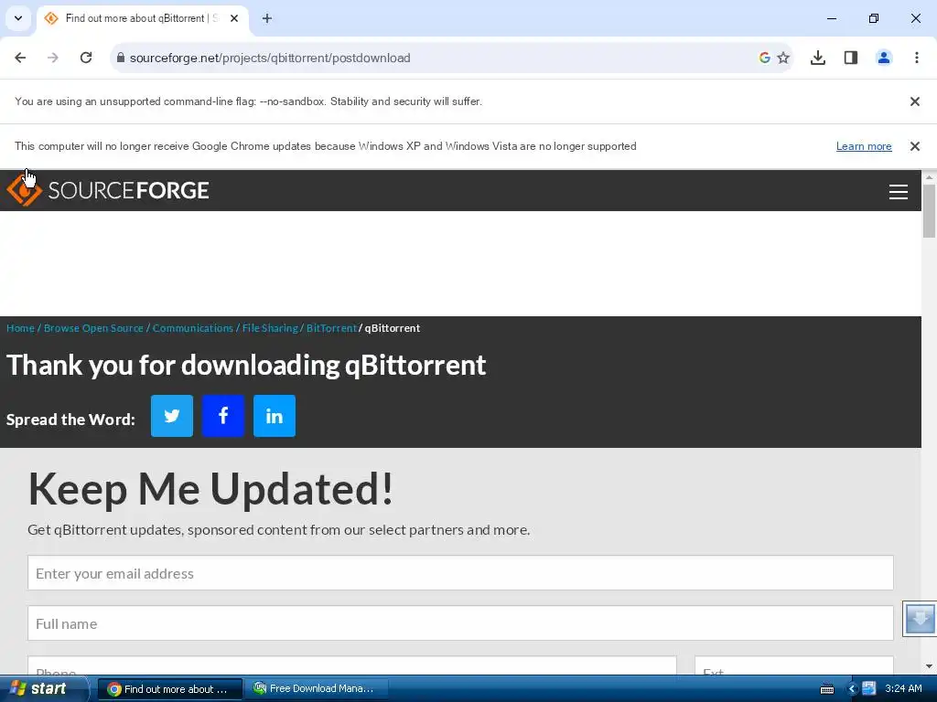The height and width of the screenshot is (702, 937).
Task: Open the Chrome profile icon
Action: pyautogui.click(x=884, y=58)
